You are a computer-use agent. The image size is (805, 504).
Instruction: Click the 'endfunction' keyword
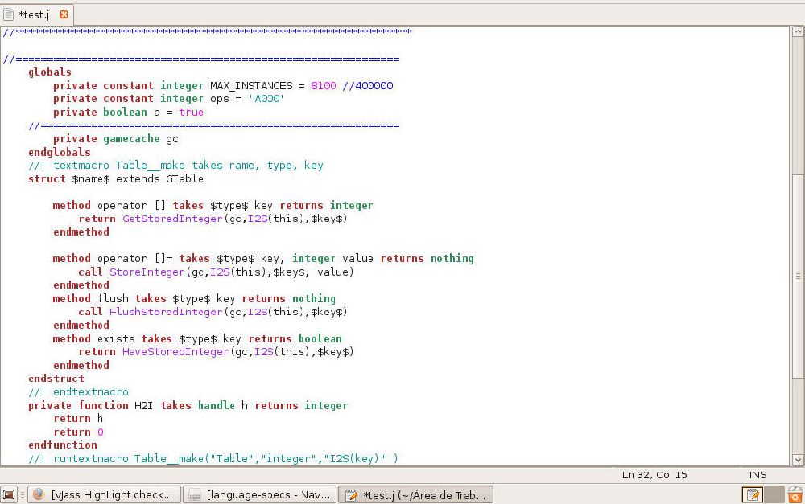[x=63, y=445]
